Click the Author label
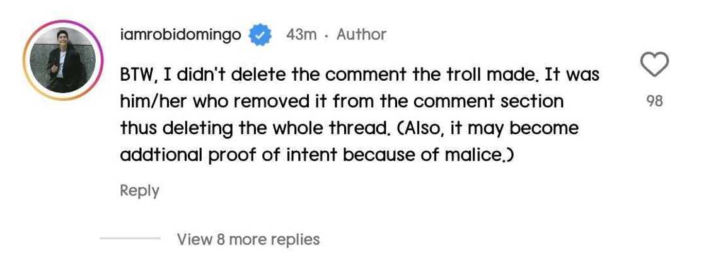The height and width of the screenshot is (271, 706). tap(361, 35)
